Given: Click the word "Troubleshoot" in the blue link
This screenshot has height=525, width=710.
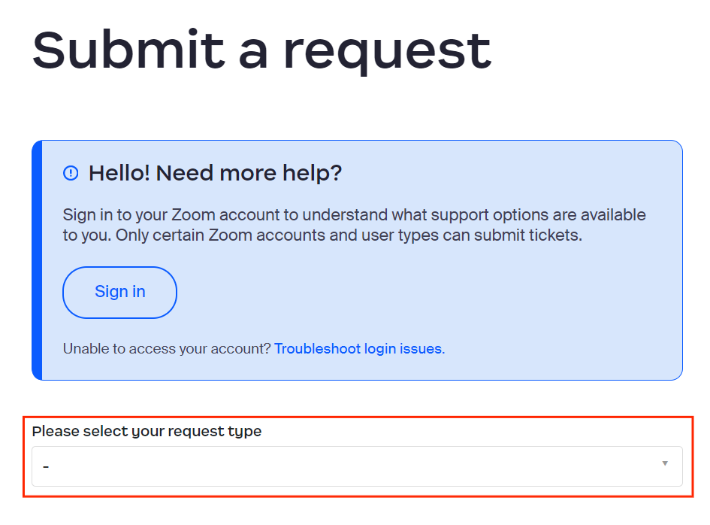Looking at the screenshot, I should point(317,349).
